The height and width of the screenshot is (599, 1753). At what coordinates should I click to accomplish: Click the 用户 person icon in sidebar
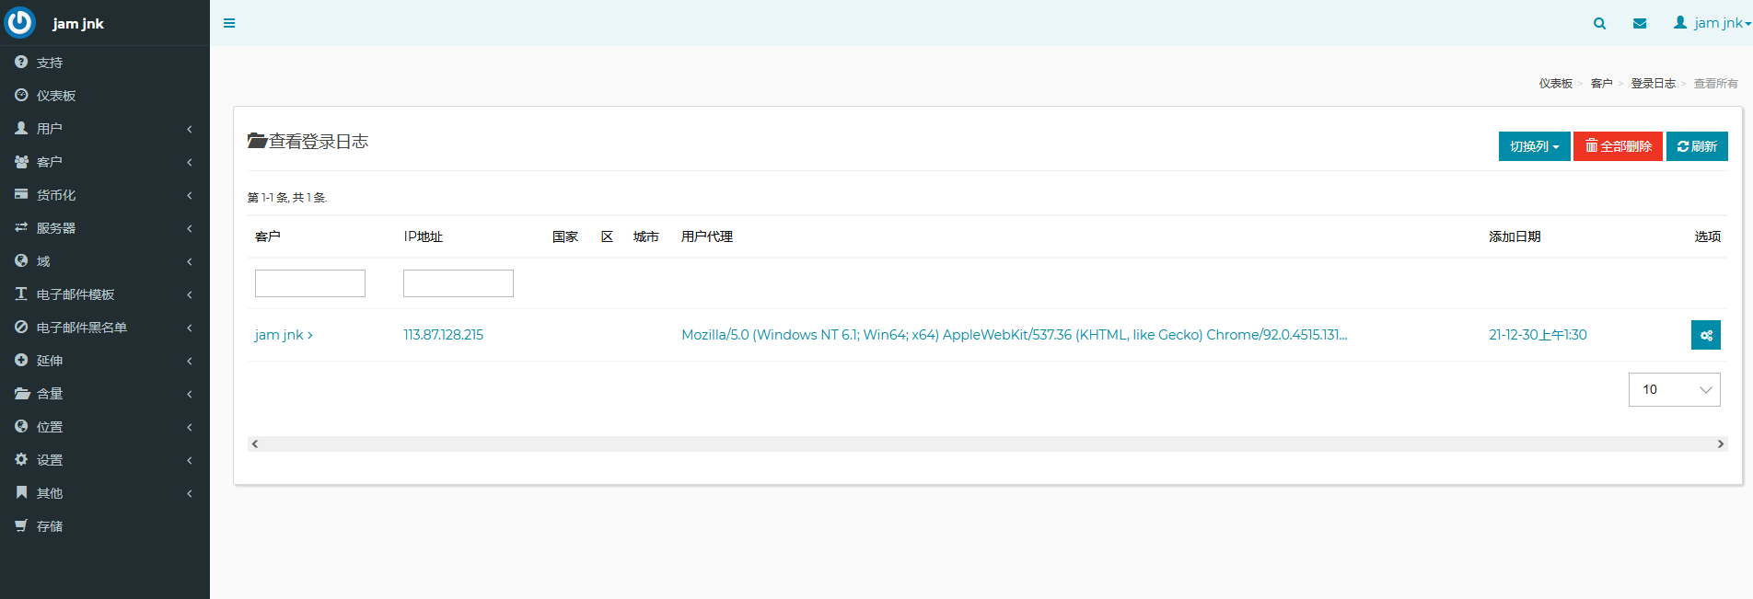[21, 128]
